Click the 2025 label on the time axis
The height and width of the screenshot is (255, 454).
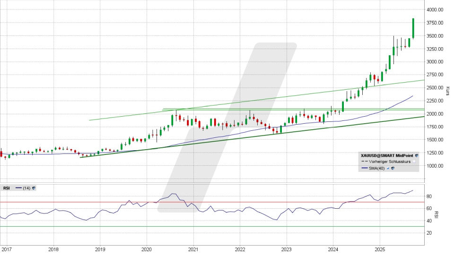(379, 248)
